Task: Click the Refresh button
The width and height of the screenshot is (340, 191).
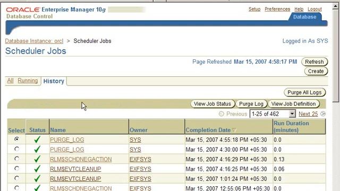Action: [314, 62]
